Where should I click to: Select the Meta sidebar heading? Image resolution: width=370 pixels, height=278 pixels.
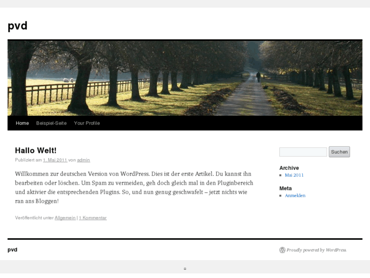click(x=286, y=188)
